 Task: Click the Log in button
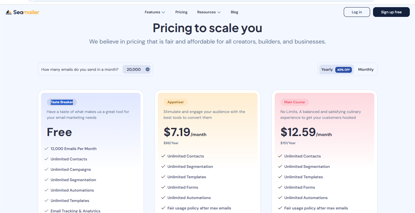pyautogui.click(x=357, y=12)
